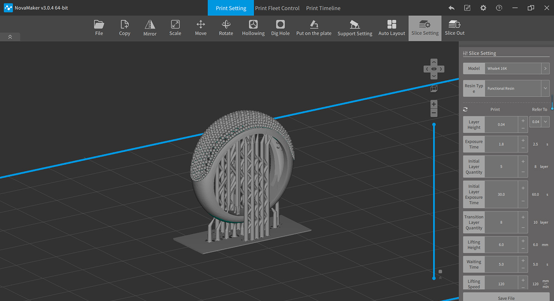Open the File tool
This screenshot has width=554, height=301.
99,28
